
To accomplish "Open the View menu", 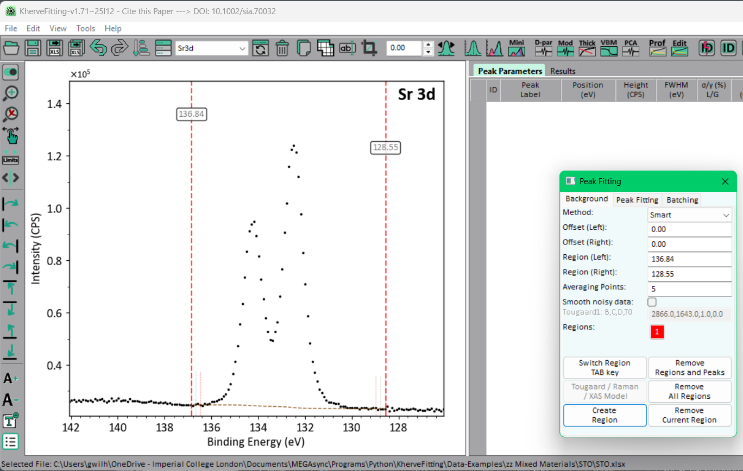I will (x=58, y=28).
